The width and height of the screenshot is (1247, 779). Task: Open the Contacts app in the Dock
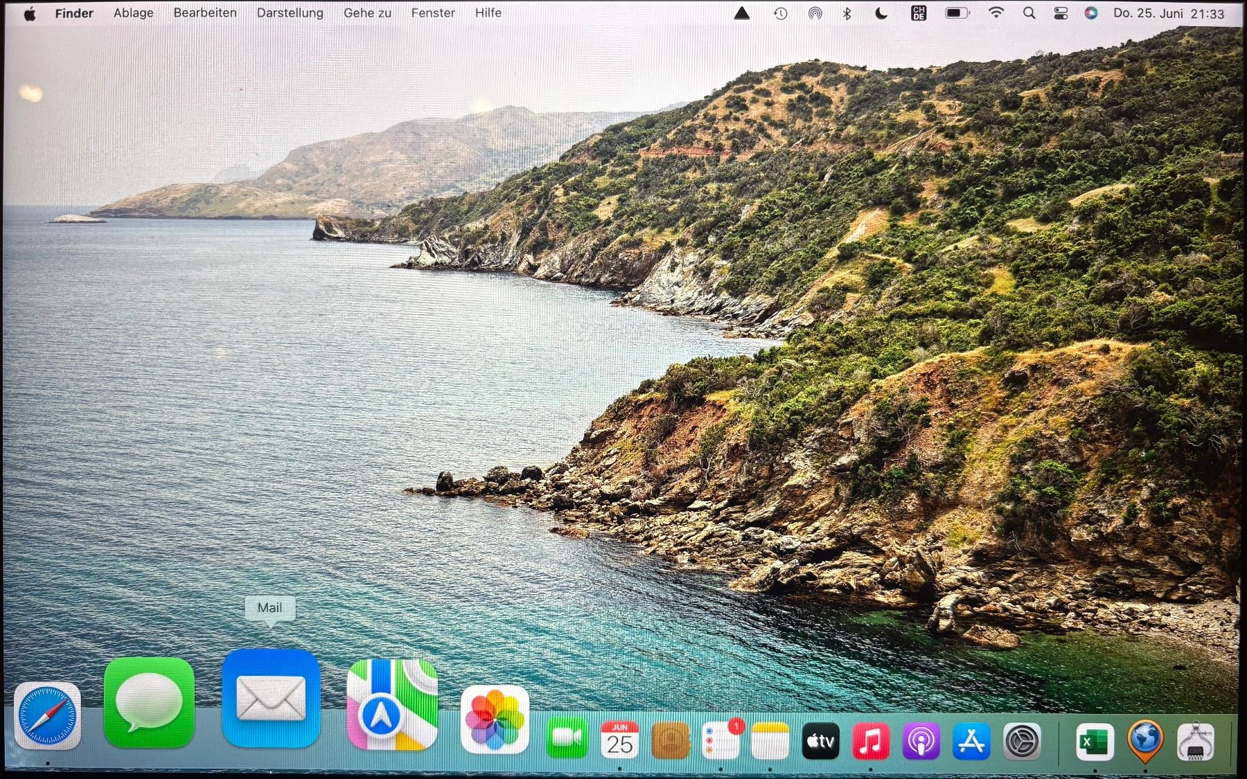(671, 741)
